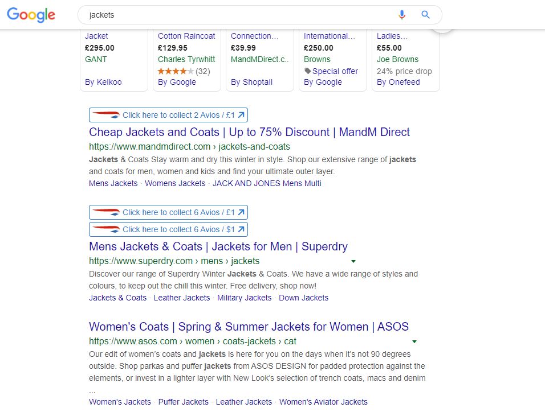This screenshot has width=545, height=416.
Task: Open Connection... shopping card title
Action: coord(255,36)
